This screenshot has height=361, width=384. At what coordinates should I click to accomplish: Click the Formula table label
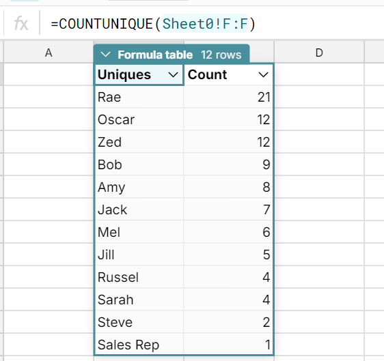point(155,55)
